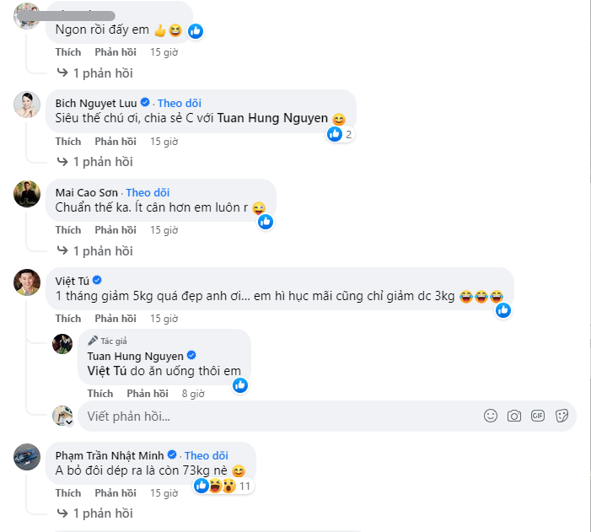Click 8 giờ timestamp on author reply
The height and width of the screenshot is (532, 591).
point(193,394)
